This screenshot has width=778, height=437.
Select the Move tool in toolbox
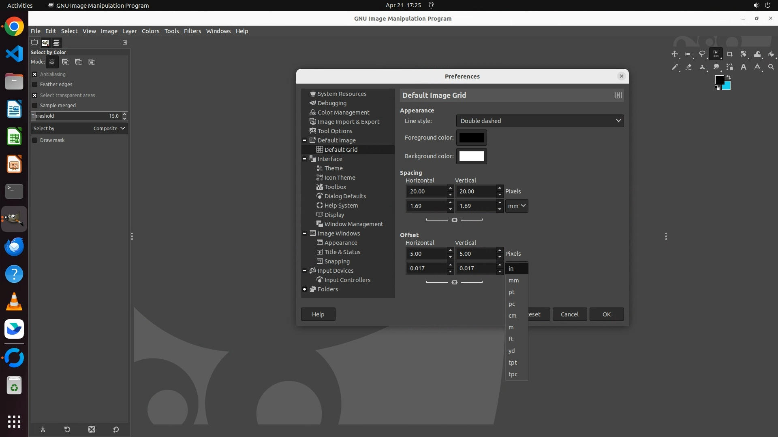(675, 54)
